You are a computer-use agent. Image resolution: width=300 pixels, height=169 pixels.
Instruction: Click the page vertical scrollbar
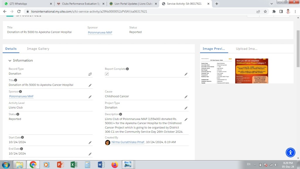point(298,49)
